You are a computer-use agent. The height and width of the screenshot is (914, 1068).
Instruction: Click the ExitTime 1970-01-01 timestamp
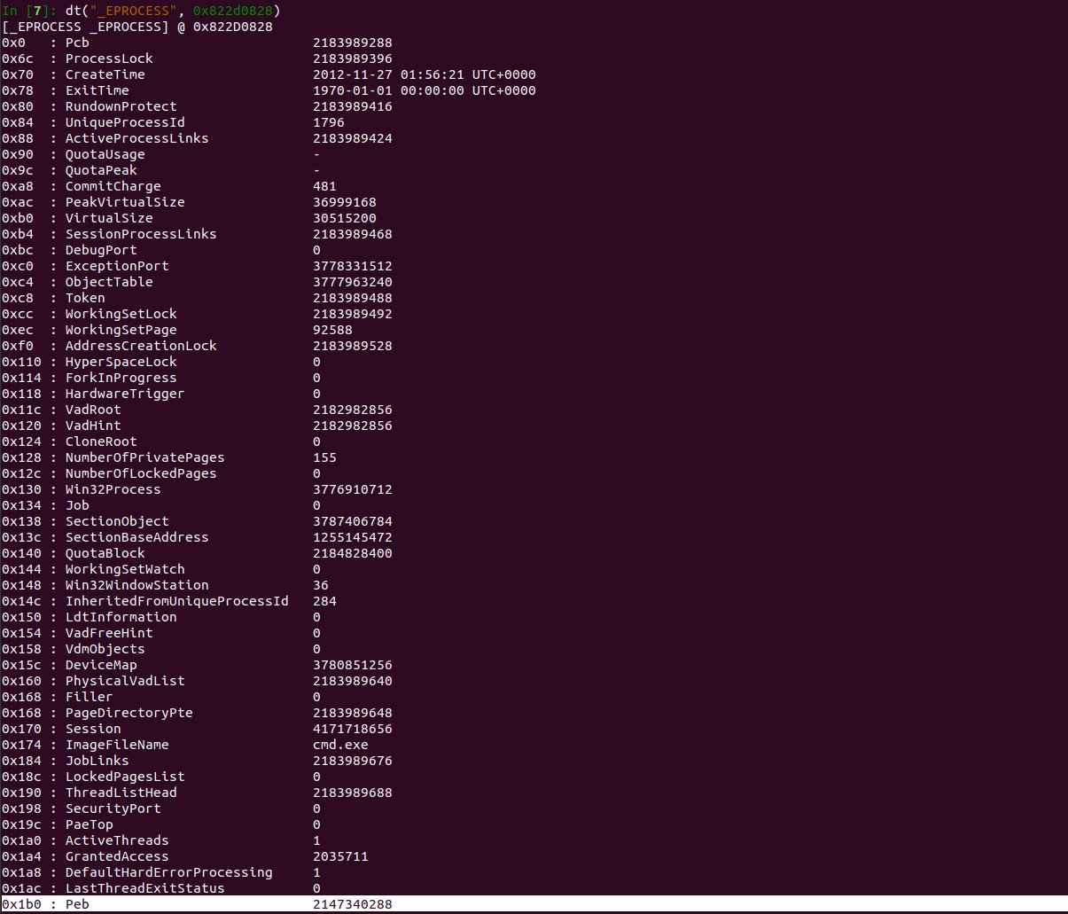tap(424, 90)
